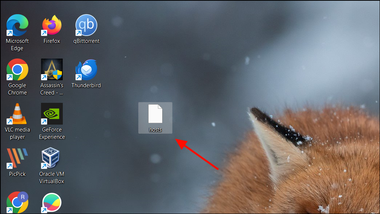
Task: Click the "GeForce Experience" label text
Action: tap(52, 133)
